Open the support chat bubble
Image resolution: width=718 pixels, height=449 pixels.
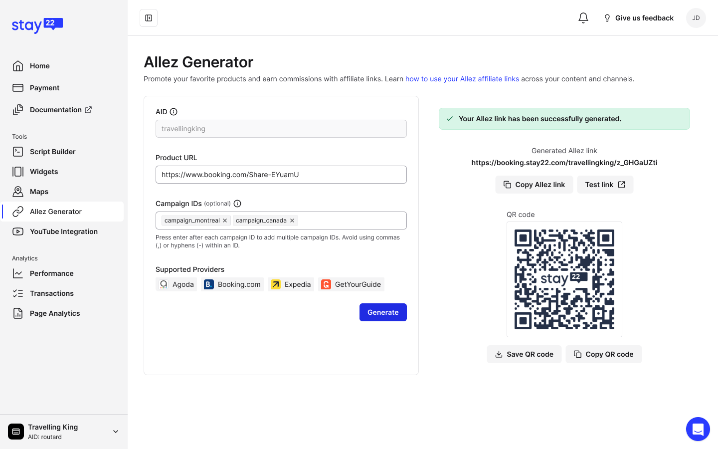click(x=698, y=429)
